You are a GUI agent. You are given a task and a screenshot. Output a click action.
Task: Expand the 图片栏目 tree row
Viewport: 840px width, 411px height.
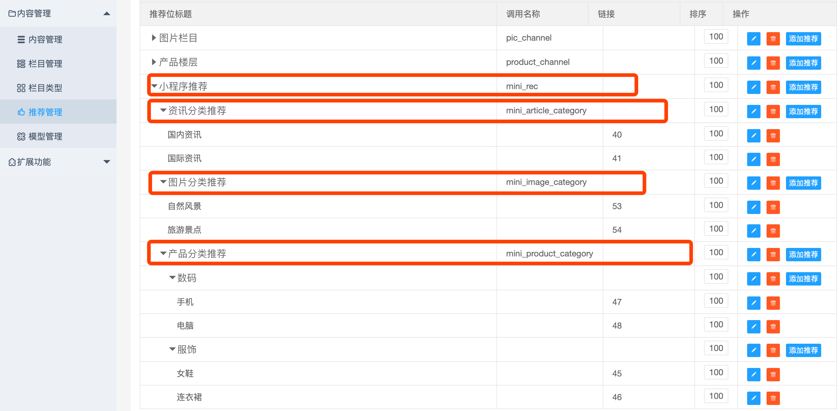coord(154,38)
